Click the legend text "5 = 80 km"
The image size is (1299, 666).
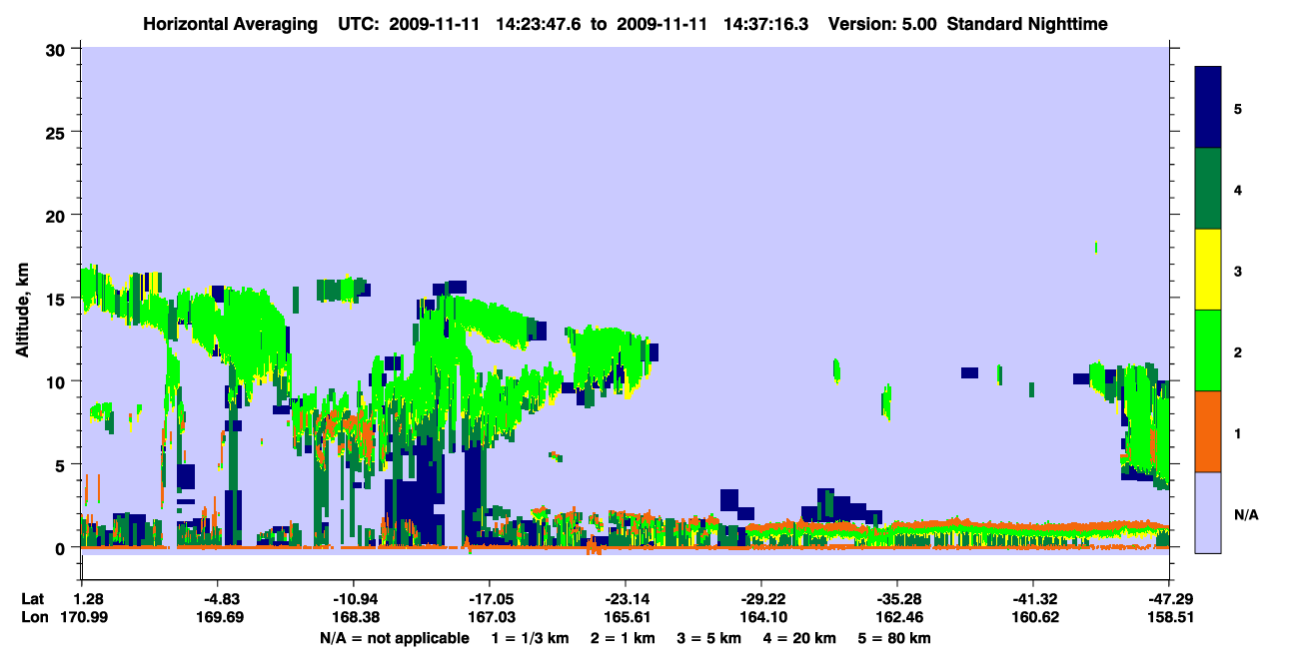coord(893,637)
